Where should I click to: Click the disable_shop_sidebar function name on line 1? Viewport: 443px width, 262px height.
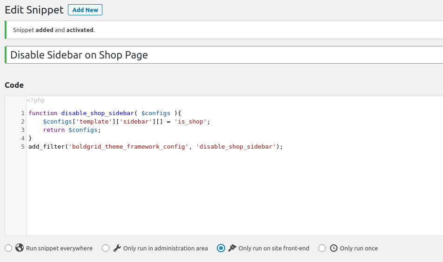pos(97,113)
